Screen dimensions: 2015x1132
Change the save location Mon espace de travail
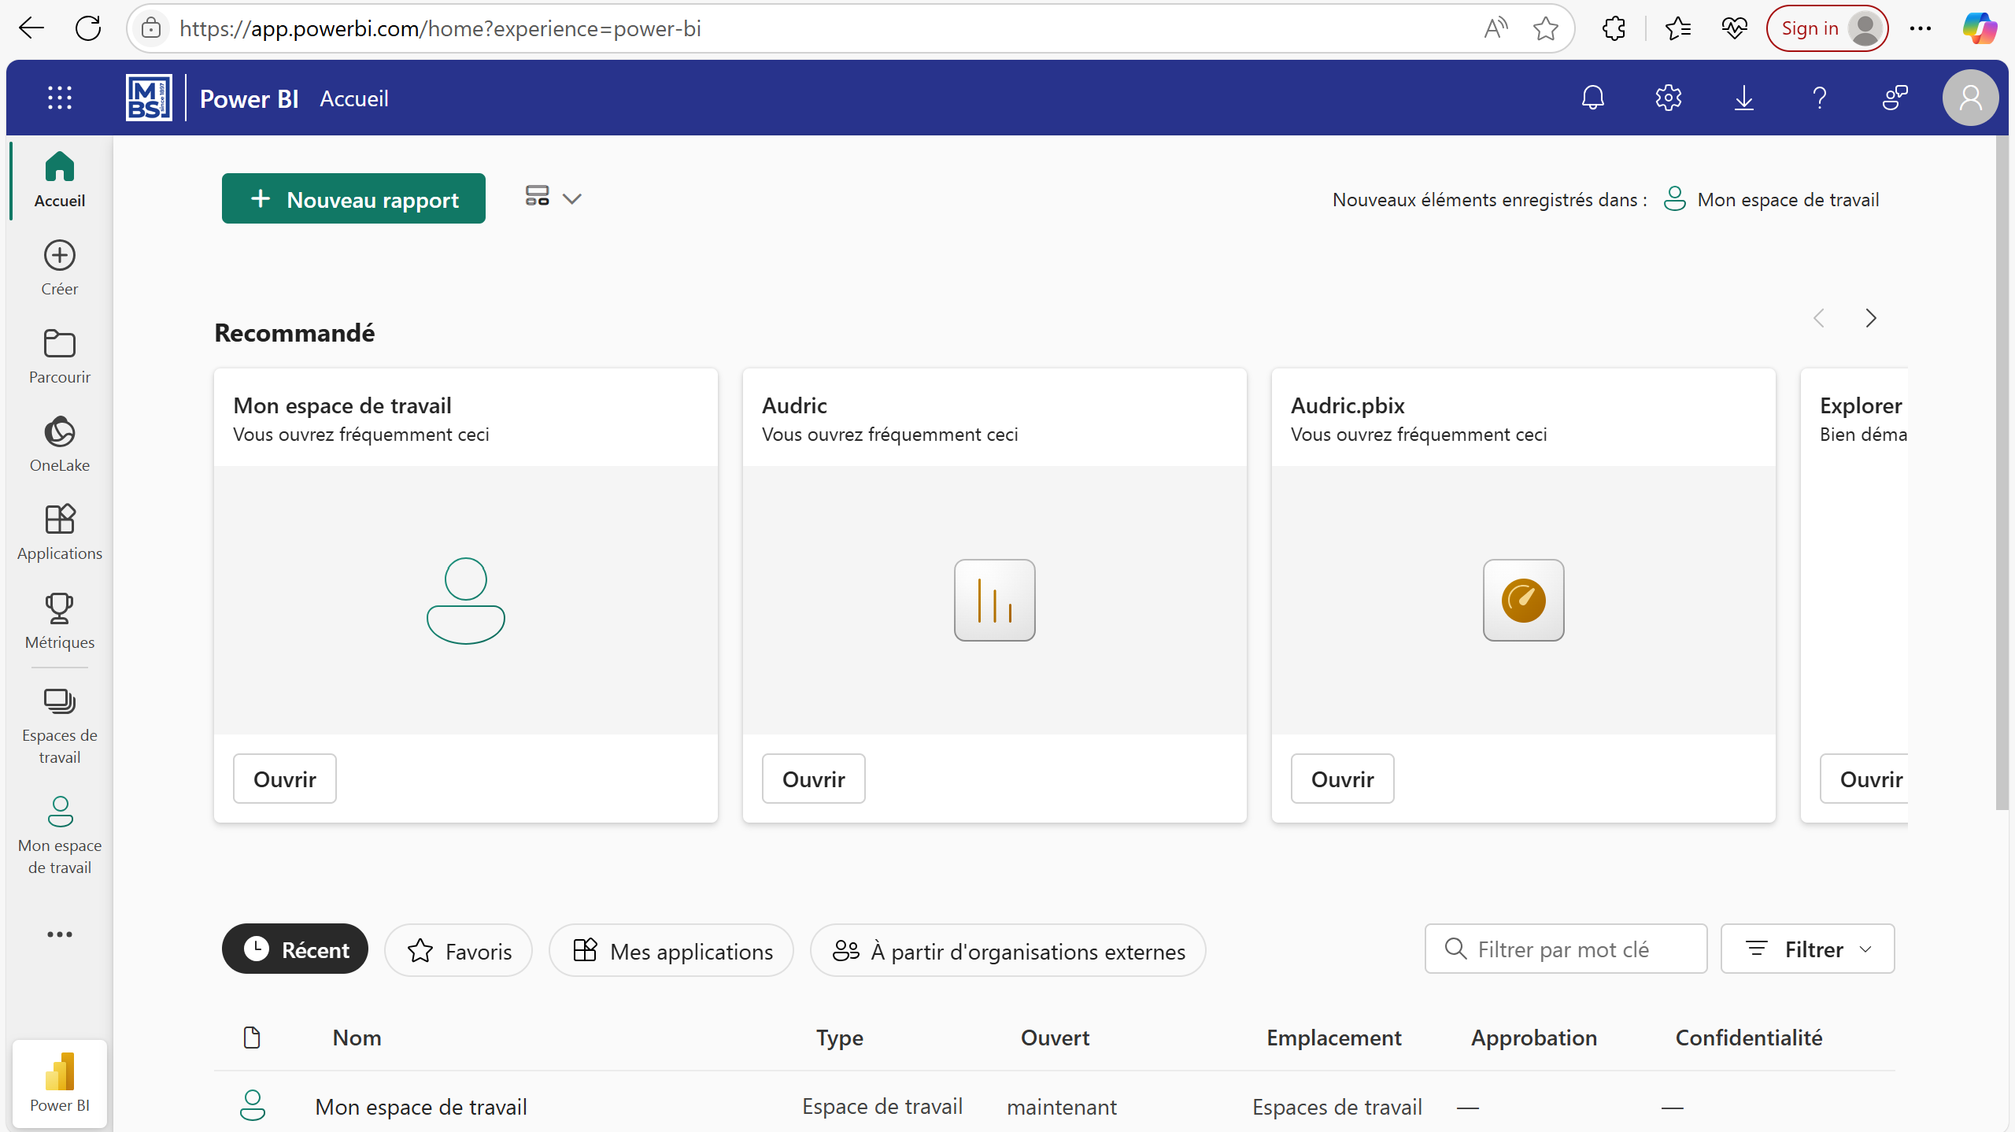(x=1772, y=199)
